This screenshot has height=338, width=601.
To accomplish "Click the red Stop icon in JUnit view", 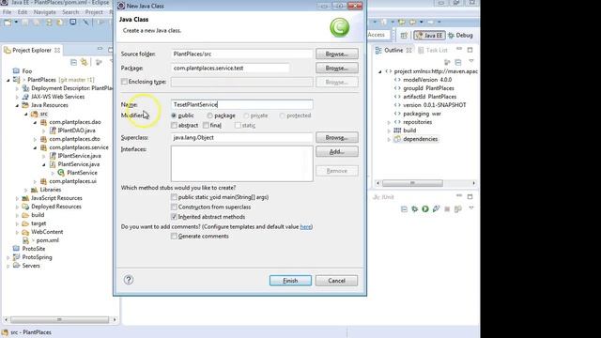I will click(x=447, y=208).
